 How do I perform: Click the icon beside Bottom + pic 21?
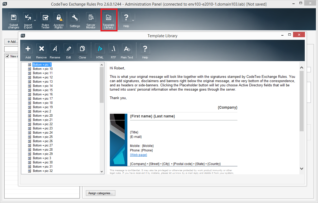tap(30, 120)
